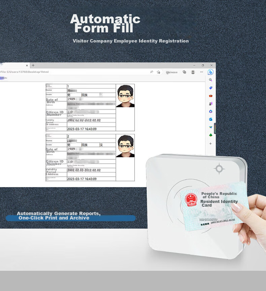Screen dimensions: 266x291
Task: Click record 1 validity 2002.02.02-2012.02.02
Action: tap(84, 120)
